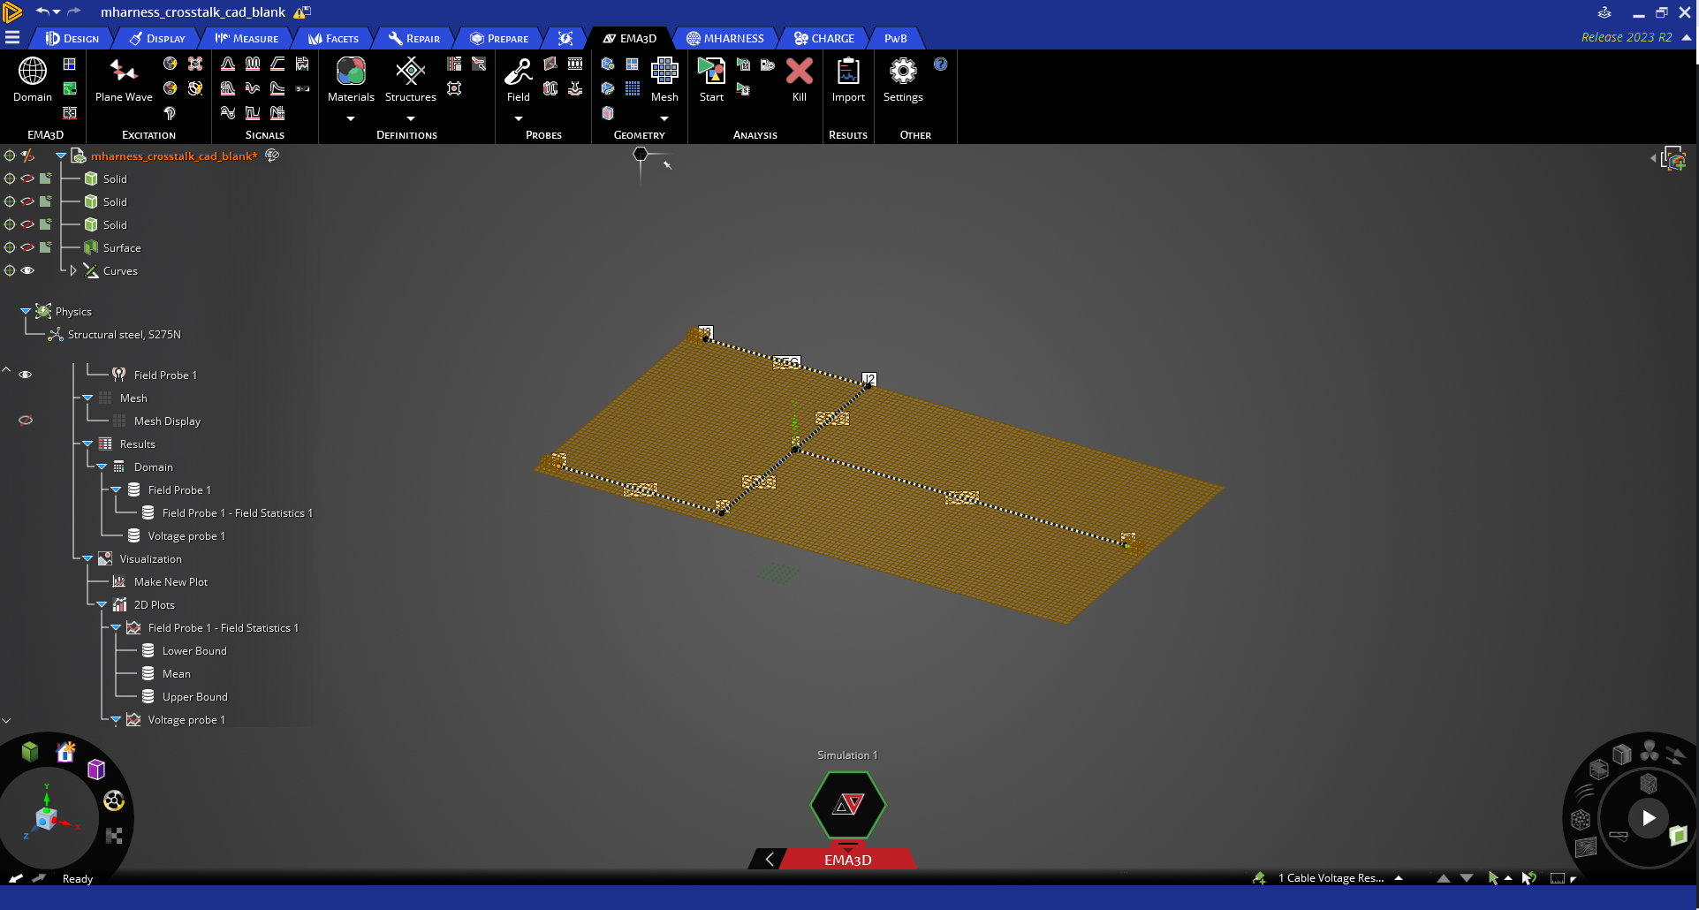Open the Field dropdown in Probes group

coord(517,118)
